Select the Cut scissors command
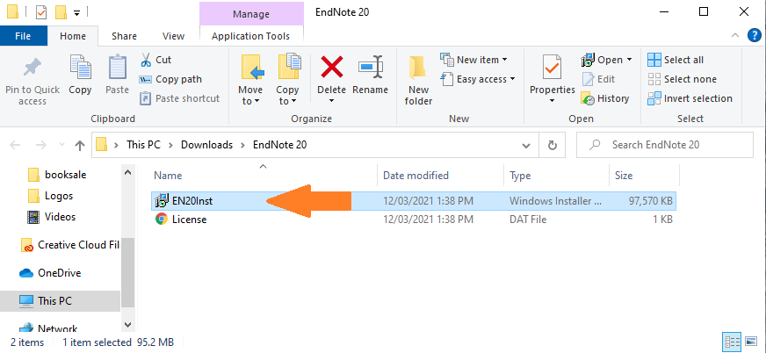Screen dimensions: 766x353 click(155, 60)
